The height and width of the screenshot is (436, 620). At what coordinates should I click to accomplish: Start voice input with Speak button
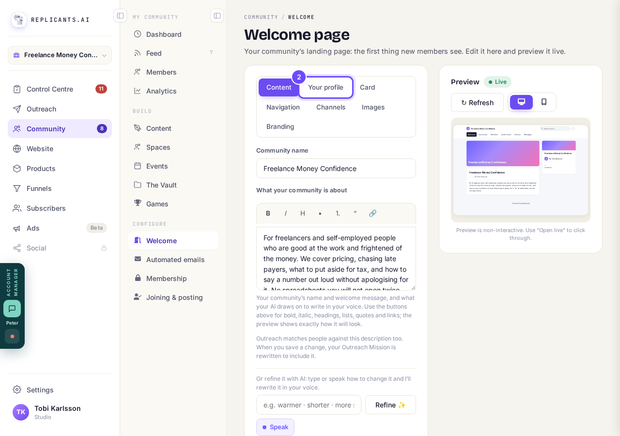[275, 427]
